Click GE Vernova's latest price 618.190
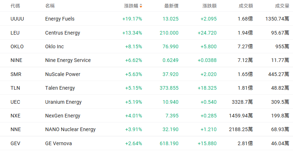This screenshot has height=152, width=293. 169,143
